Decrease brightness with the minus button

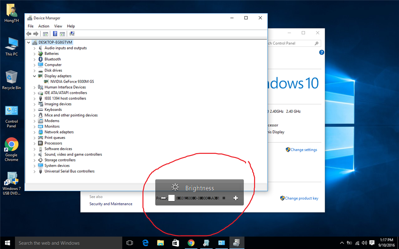(164, 198)
